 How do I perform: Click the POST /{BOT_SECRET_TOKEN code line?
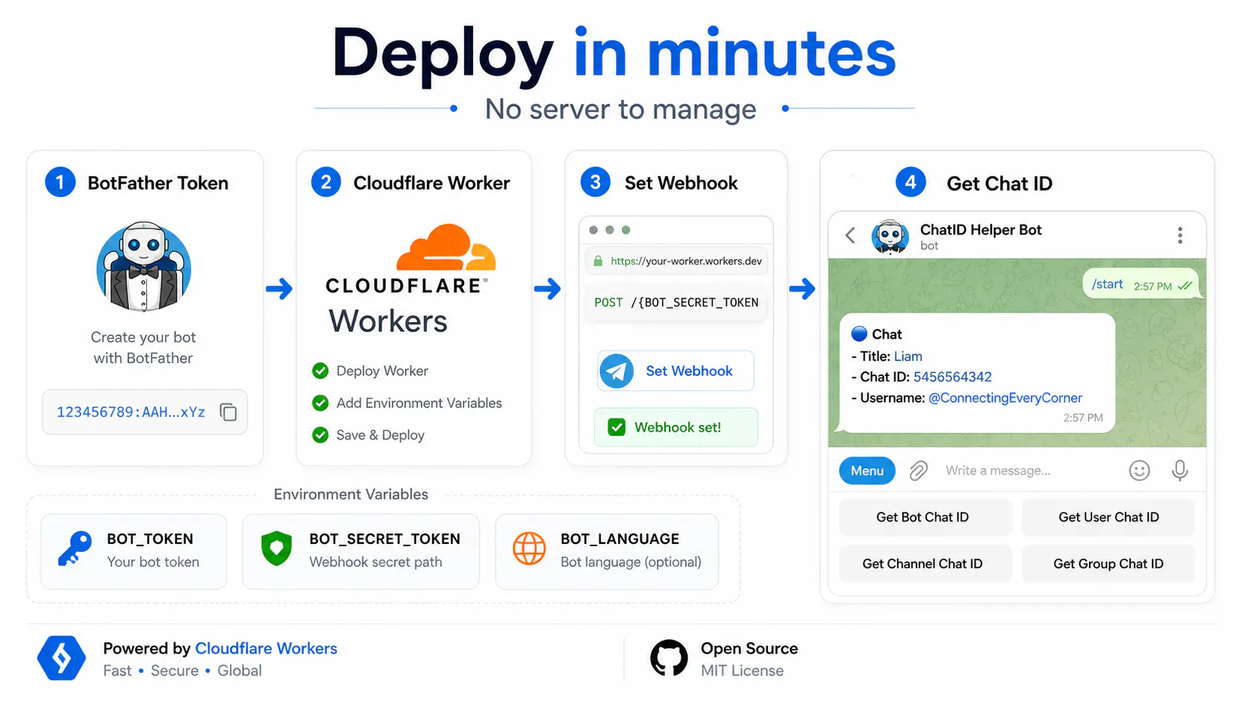[x=676, y=302]
